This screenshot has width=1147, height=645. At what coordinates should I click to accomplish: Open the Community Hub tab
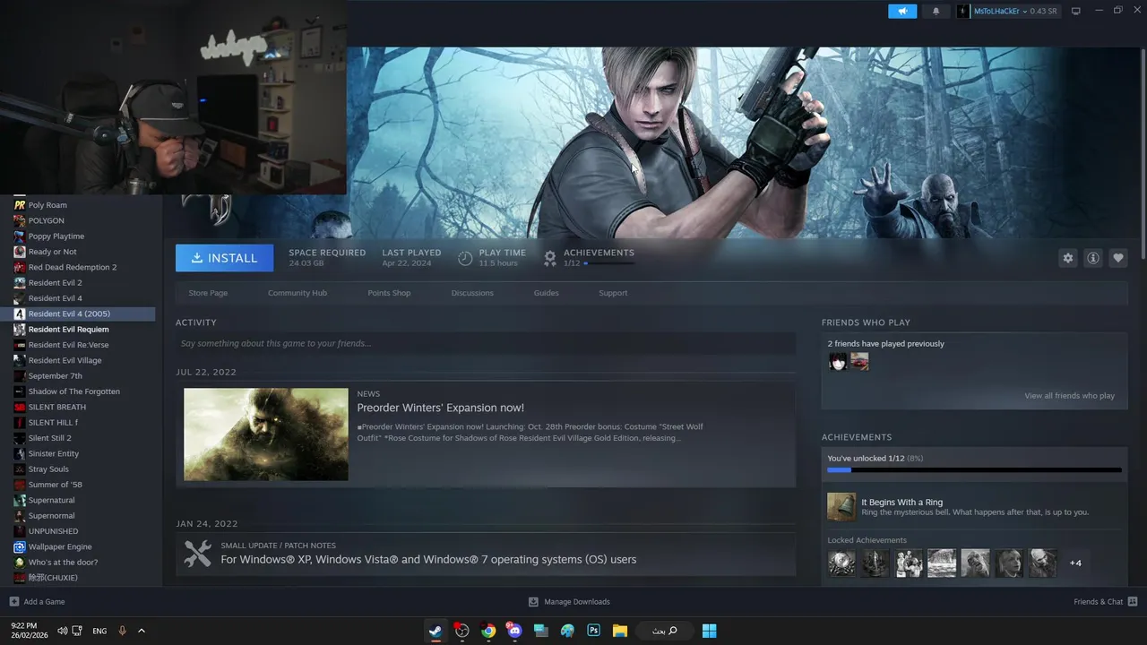tap(298, 293)
